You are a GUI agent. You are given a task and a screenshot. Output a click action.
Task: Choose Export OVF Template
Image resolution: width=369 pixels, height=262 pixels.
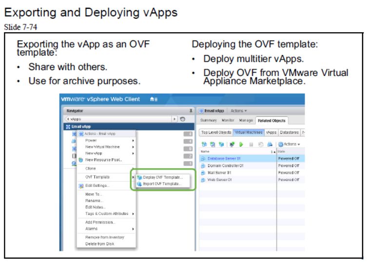[x=162, y=184]
